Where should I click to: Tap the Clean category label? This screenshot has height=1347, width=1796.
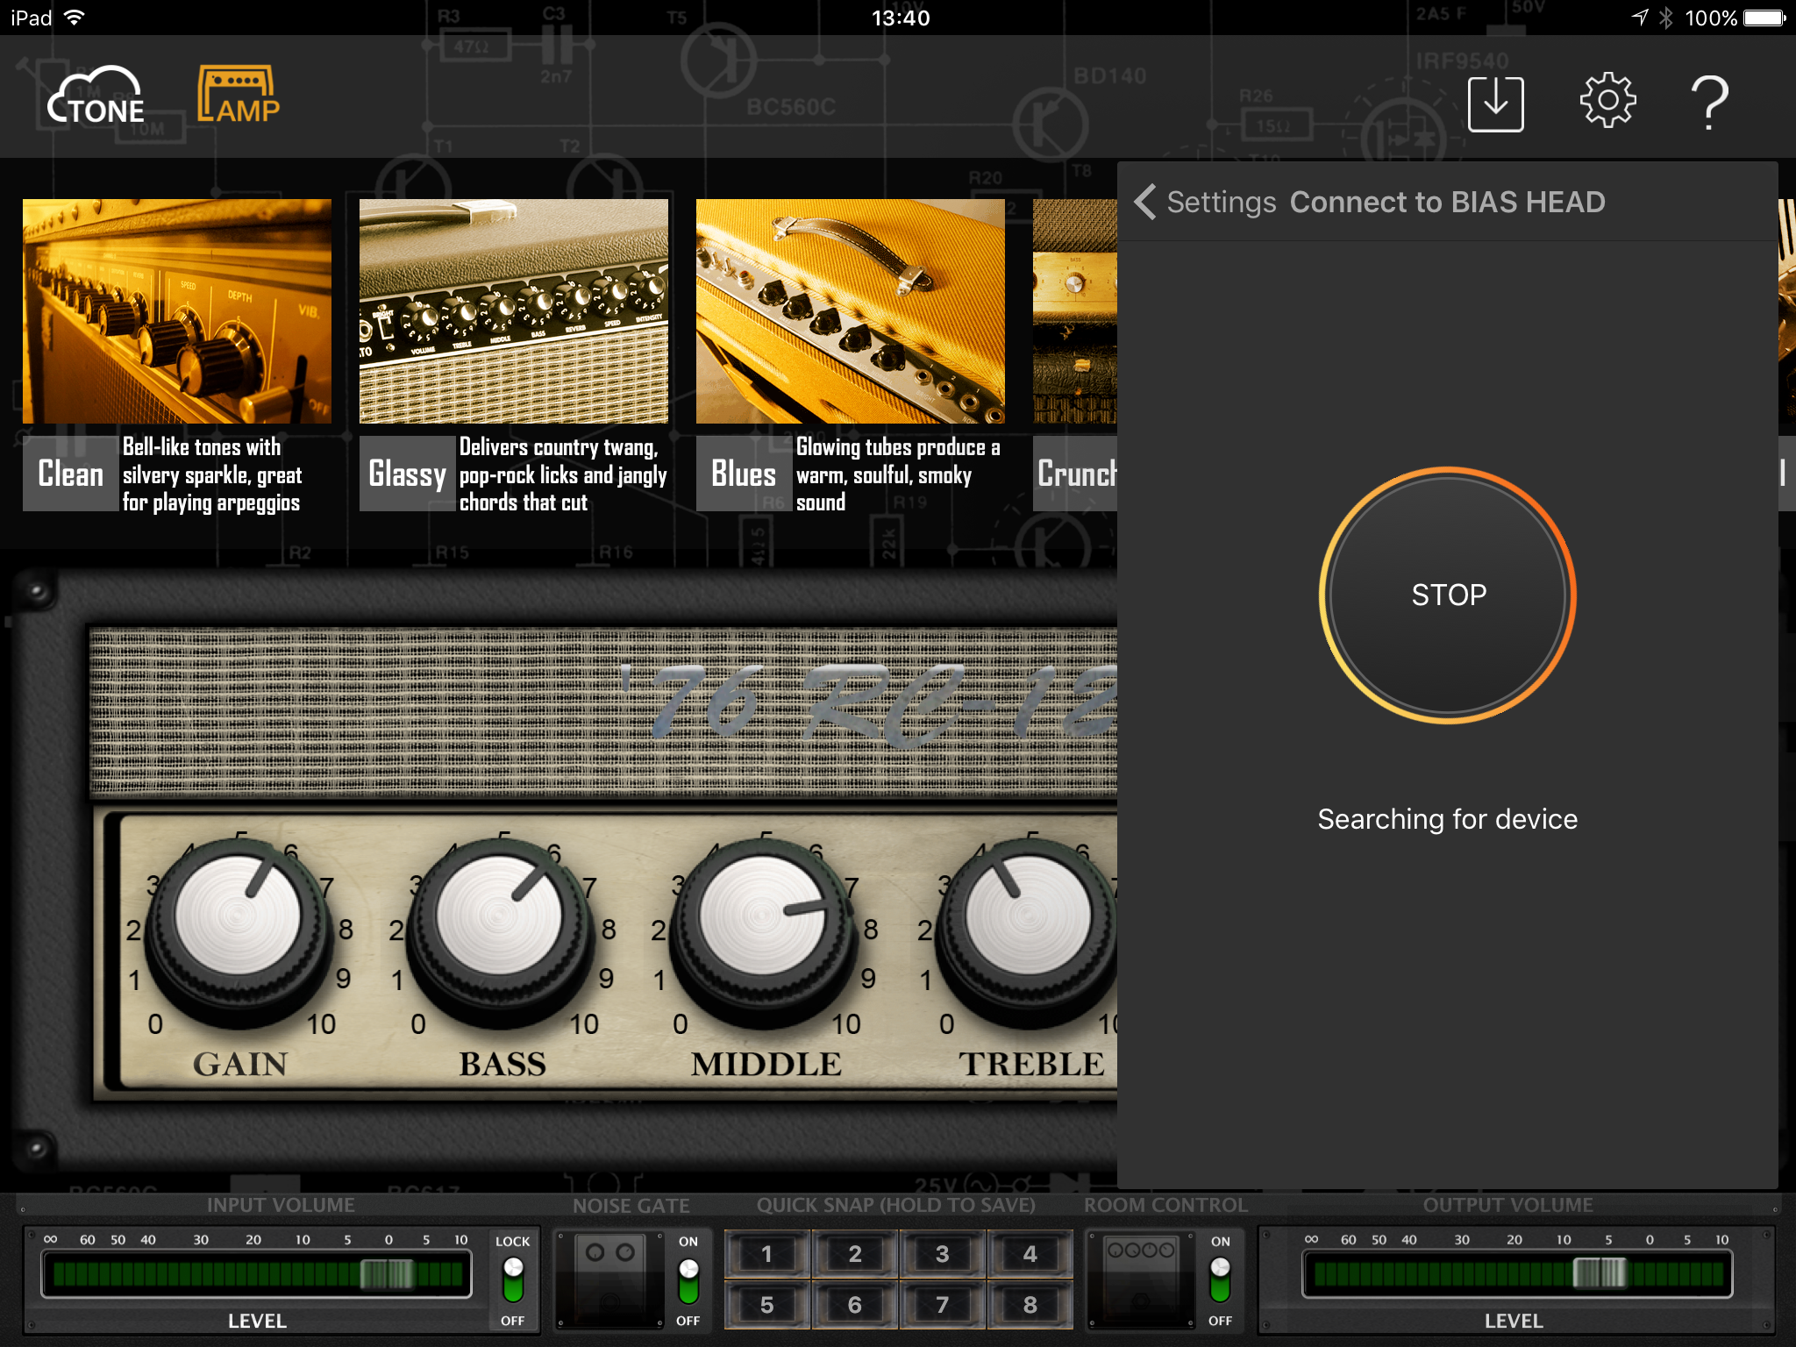[x=70, y=474]
